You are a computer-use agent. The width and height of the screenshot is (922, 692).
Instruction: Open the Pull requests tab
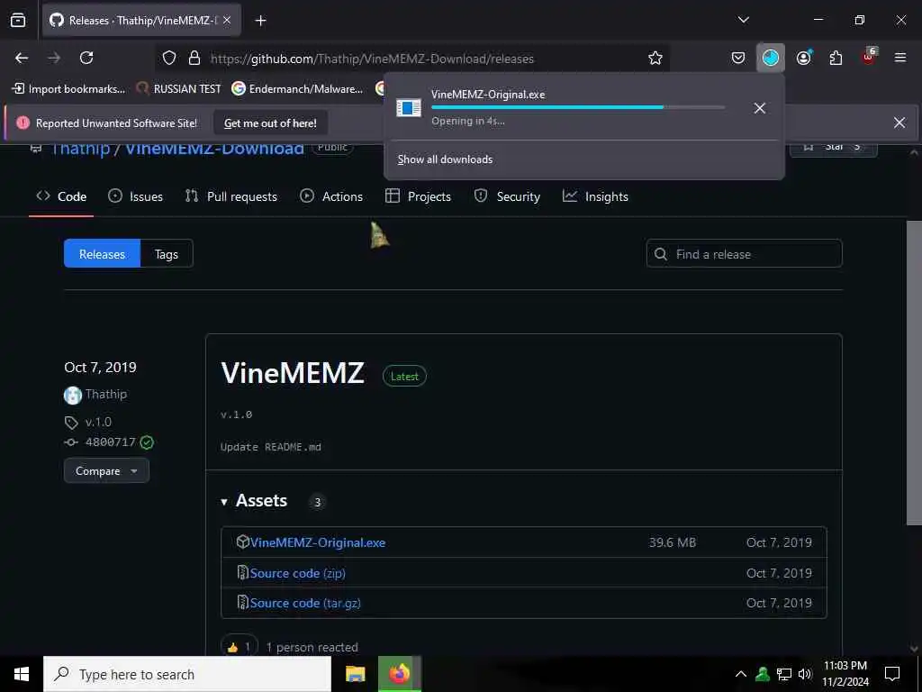231,196
